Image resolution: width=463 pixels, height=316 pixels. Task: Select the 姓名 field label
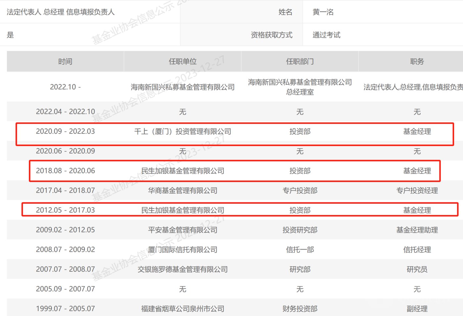[285, 12]
